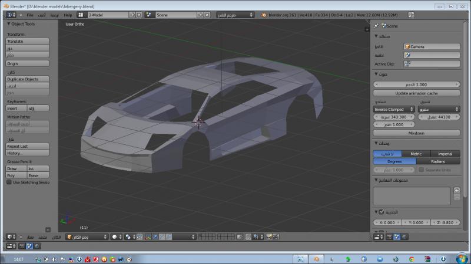This screenshot has width=471, height=264.
Task: Click the screen layout browse icon
Action: (x=81, y=15)
